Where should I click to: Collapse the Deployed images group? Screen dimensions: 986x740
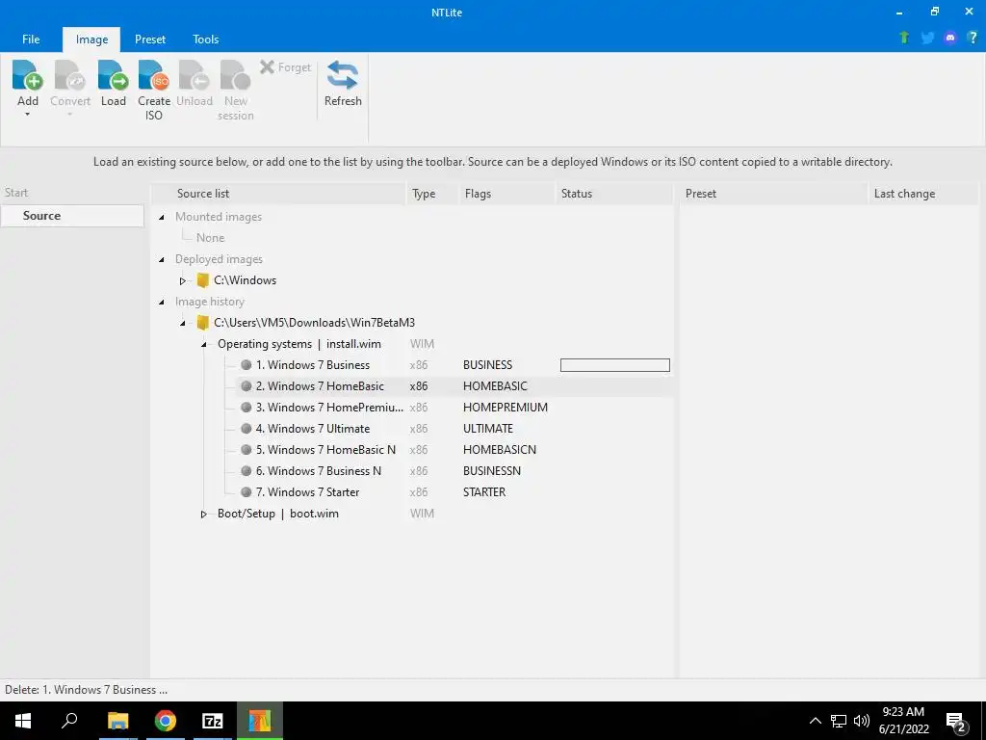162,259
